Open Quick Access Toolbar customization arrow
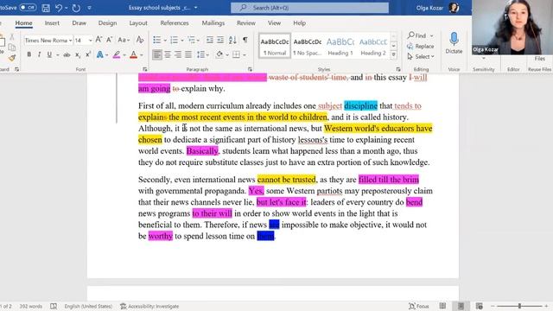This screenshot has height=311, width=553. [x=89, y=8]
